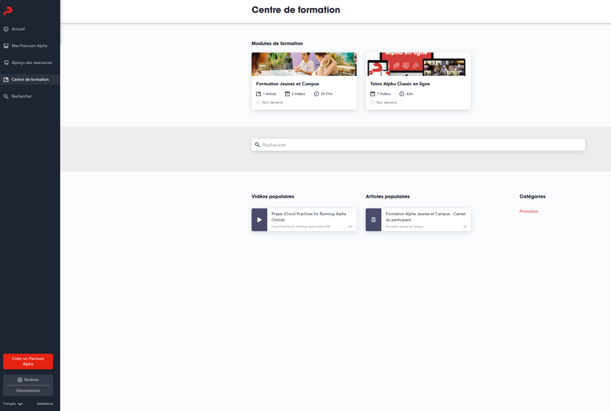
Task: Click status circle on Tutos Alpha Classic
Action: tap(372, 103)
